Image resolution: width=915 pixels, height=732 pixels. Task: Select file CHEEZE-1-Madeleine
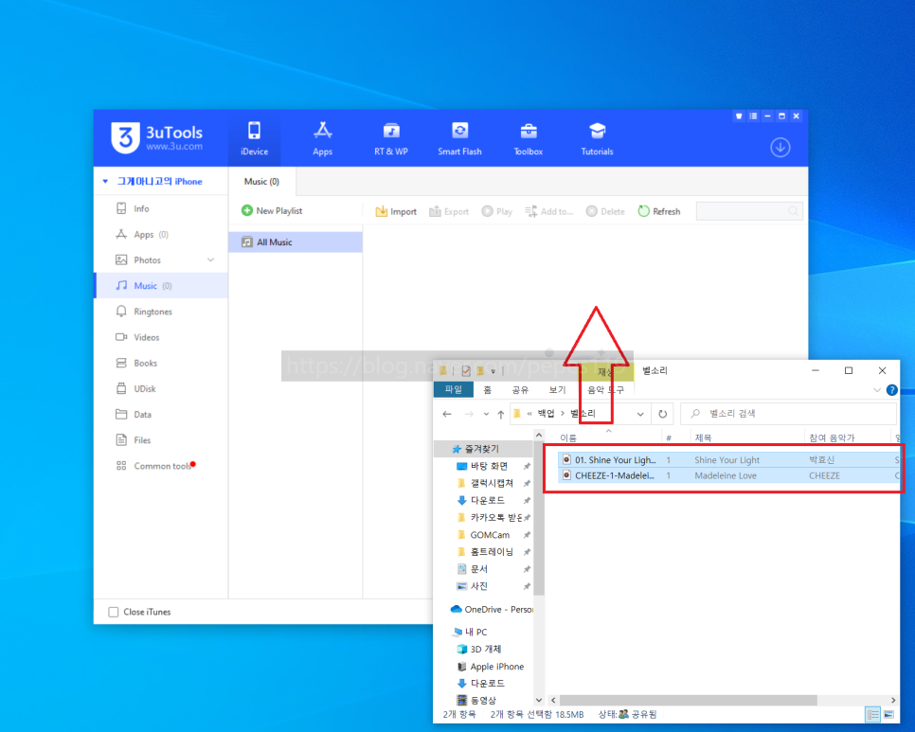pyautogui.click(x=728, y=475)
